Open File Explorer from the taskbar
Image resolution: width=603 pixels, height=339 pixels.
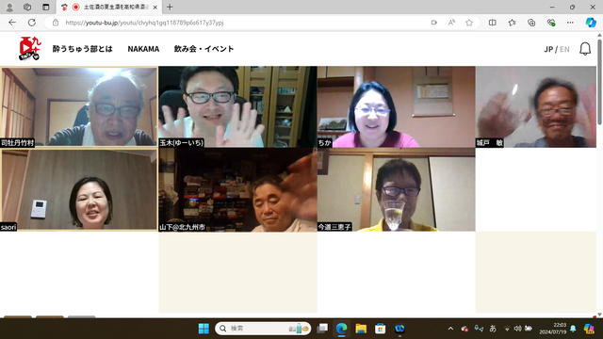click(361, 329)
